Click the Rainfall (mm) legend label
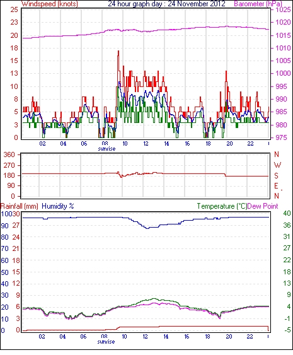The width and height of the screenshot is (293, 355). 20,206
